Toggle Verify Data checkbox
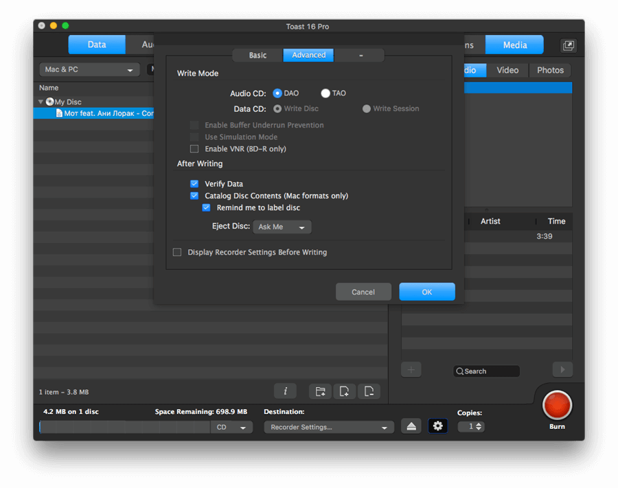The height and width of the screenshot is (488, 618). [194, 183]
